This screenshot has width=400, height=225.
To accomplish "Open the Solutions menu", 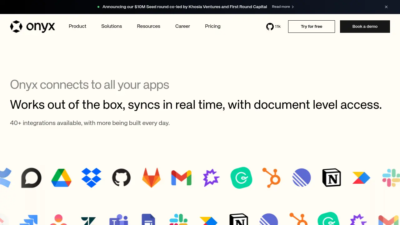I will pos(112,26).
